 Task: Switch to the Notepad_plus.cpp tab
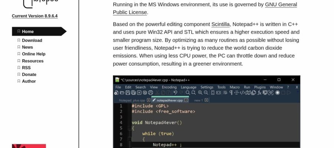[132, 100]
